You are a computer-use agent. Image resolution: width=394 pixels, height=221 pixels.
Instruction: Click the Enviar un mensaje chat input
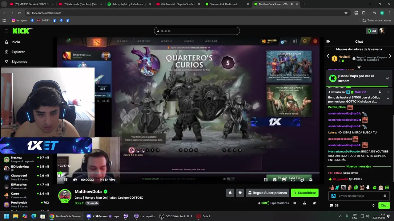pos(359,196)
